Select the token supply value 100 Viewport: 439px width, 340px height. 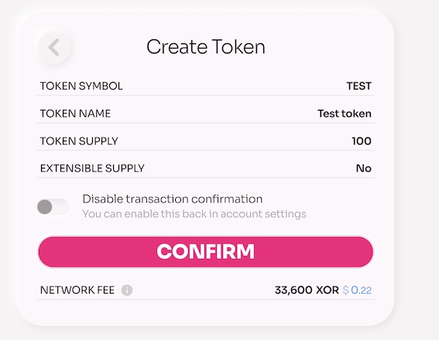coord(362,141)
